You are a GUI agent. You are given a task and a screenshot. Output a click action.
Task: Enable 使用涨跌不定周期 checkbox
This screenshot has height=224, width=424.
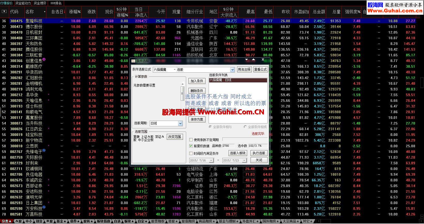point(191,140)
